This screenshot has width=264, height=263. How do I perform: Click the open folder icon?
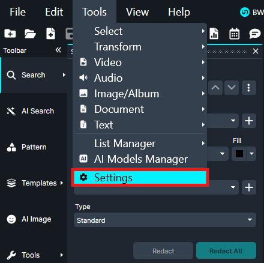tap(30, 34)
